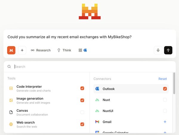Image resolution: width=179 pixels, height=135 pixels.
Task: Click the prompt text about MyBikeShop
Action: point(70,37)
